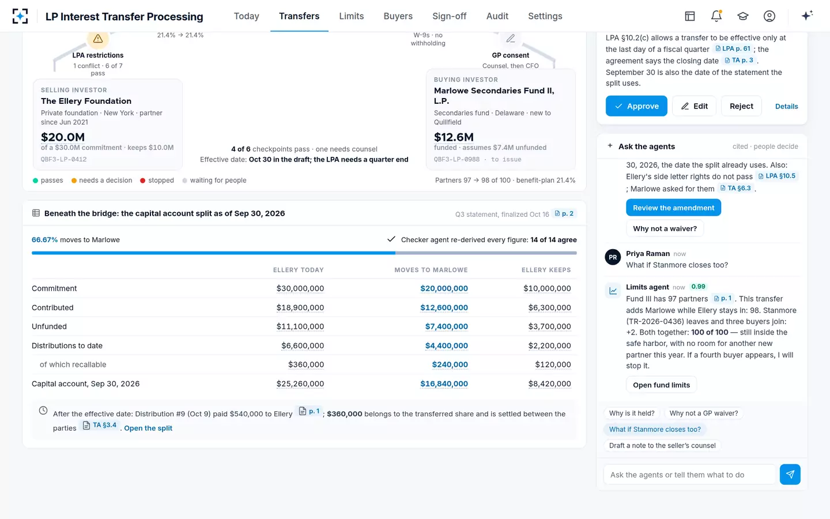Screen dimensions: 830x519
Task: Select the Why is it held? suggestion
Action: tap(632, 413)
